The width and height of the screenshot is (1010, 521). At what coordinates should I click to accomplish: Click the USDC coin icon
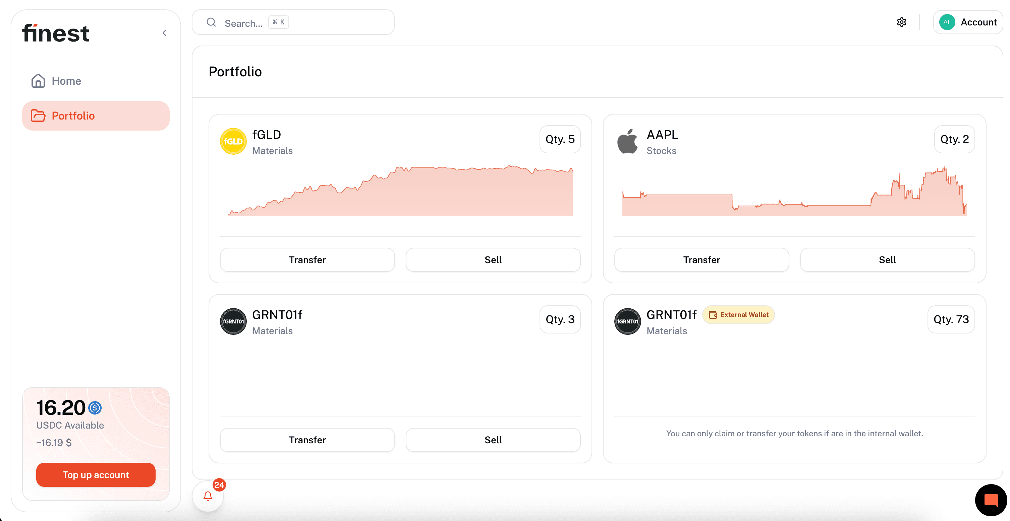(95, 408)
